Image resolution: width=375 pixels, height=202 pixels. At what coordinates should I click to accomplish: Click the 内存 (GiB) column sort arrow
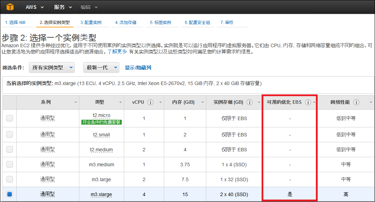(x=202, y=102)
